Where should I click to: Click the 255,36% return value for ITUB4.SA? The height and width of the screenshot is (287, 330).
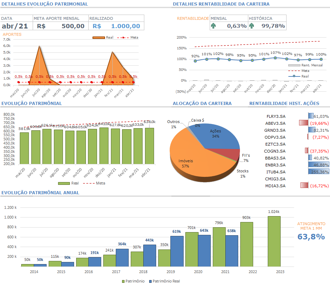320,172
